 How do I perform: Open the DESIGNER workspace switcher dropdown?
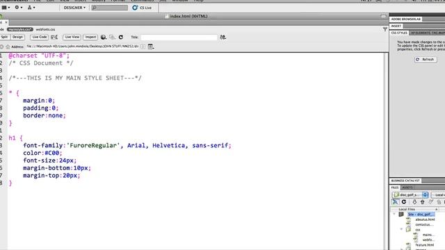coord(74,8)
